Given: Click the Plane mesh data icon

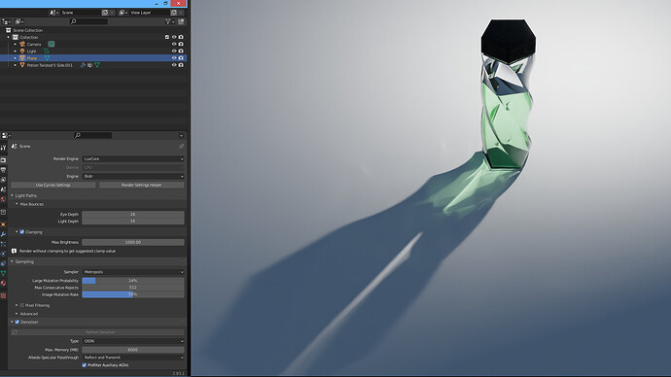Looking at the screenshot, I should point(47,57).
